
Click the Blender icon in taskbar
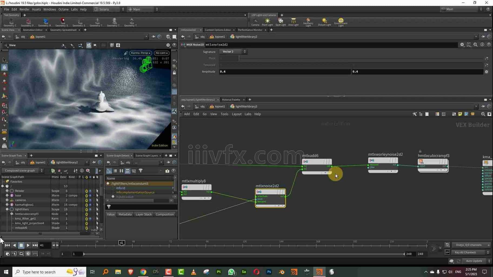point(282,272)
